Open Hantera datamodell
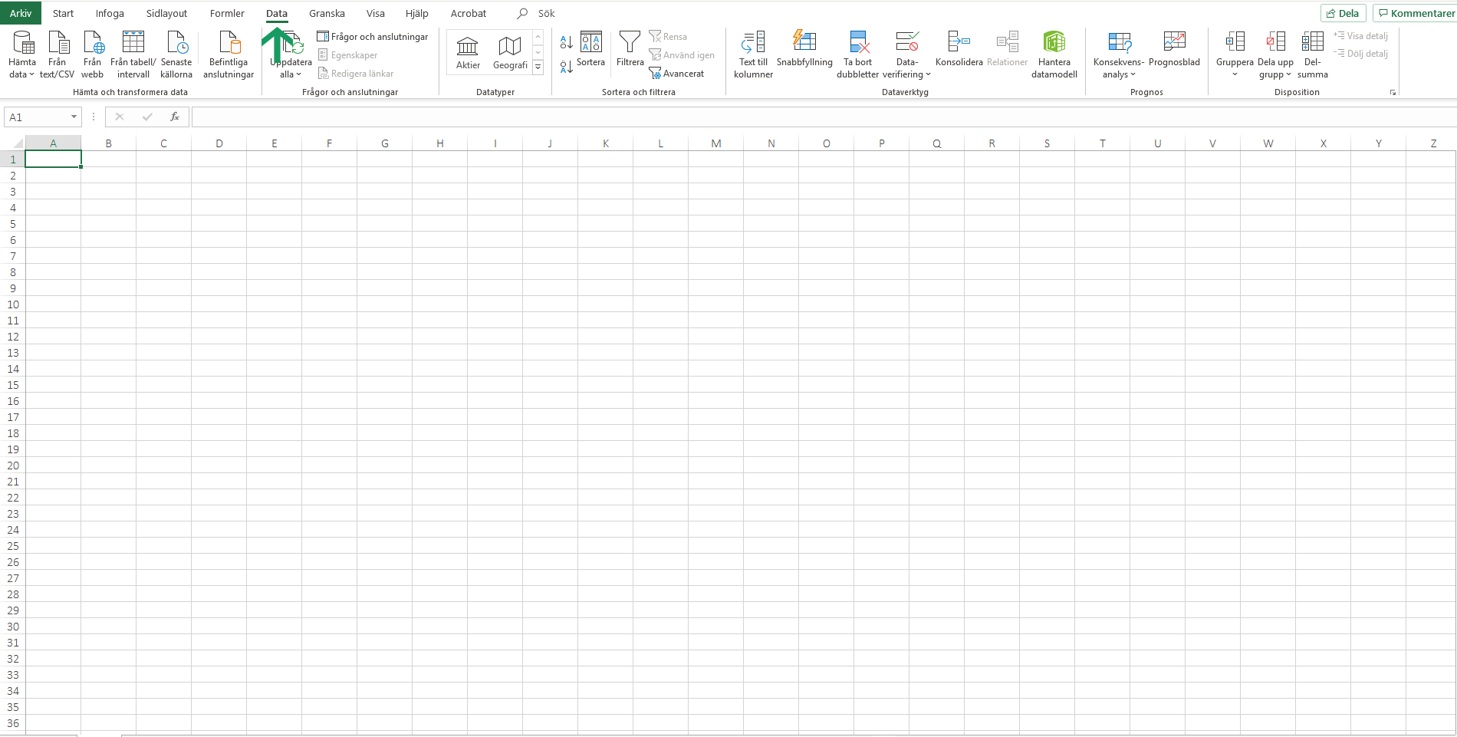Viewport: 1457px width, 737px height. 1054,54
